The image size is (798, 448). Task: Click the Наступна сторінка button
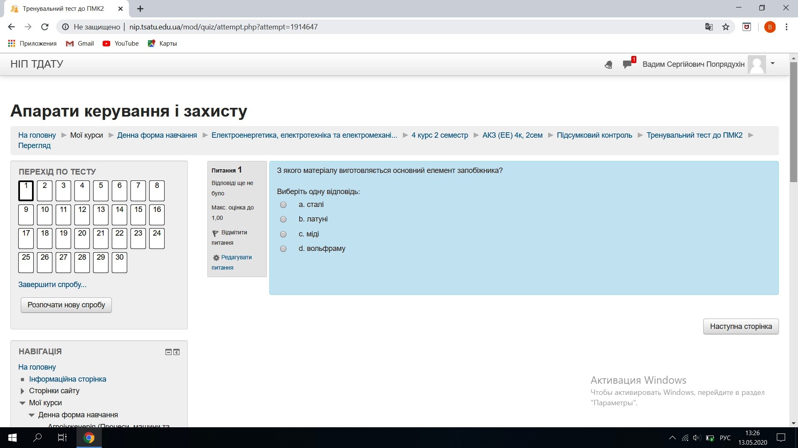(x=741, y=326)
